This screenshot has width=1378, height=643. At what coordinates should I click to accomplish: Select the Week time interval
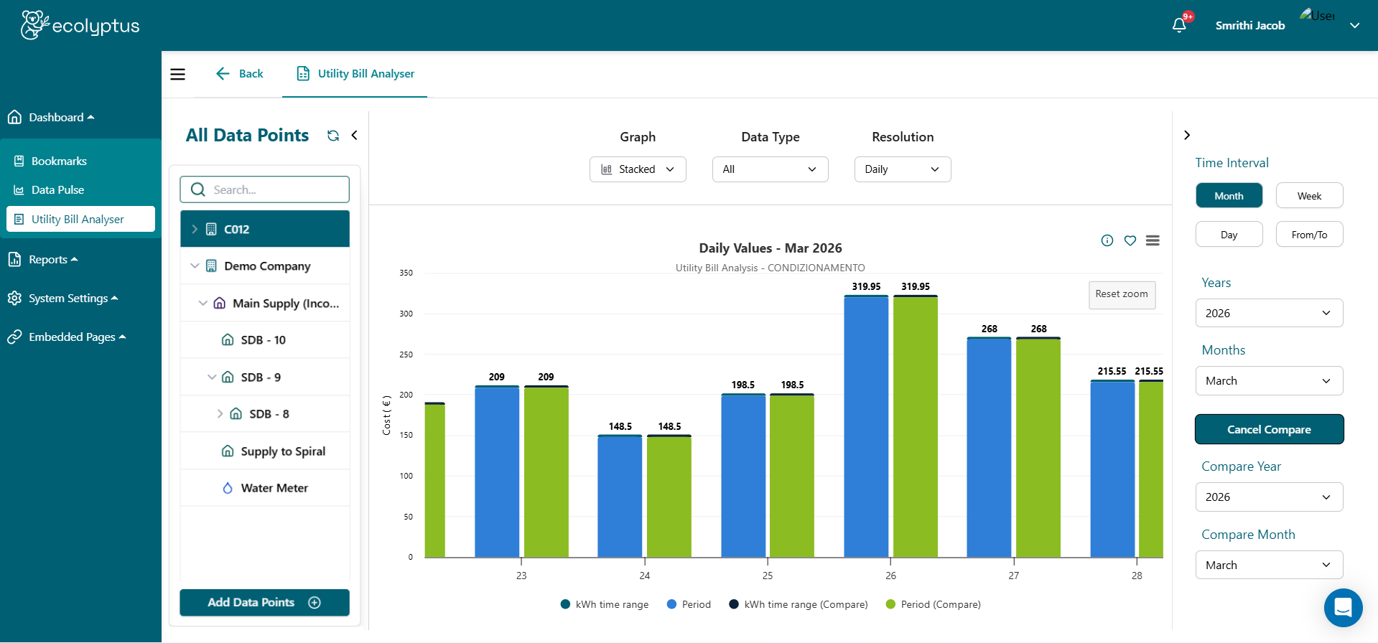pyautogui.click(x=1308, y=196)
